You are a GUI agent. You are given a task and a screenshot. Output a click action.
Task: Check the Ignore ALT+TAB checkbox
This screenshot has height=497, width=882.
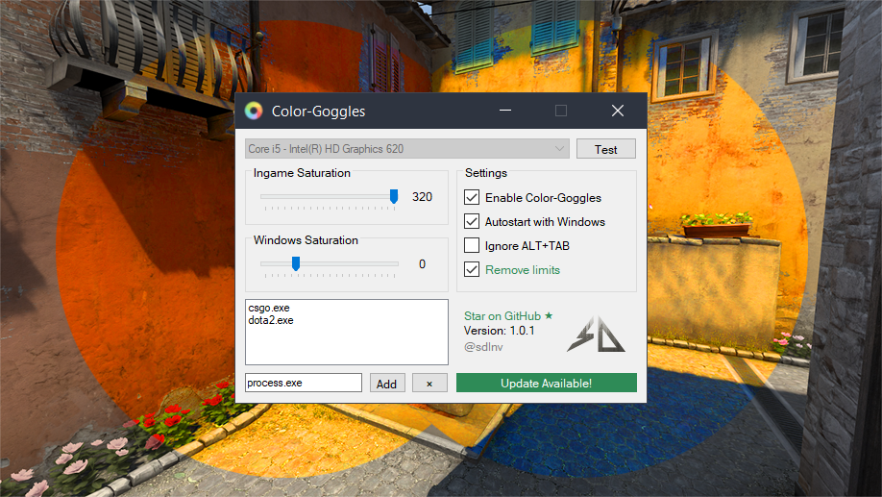[x=472, y=245]
